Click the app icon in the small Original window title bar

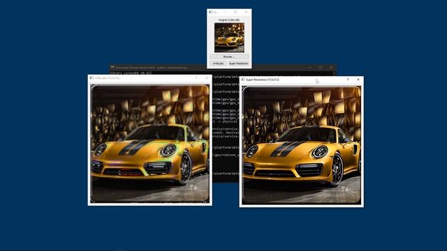pos(211,13)
